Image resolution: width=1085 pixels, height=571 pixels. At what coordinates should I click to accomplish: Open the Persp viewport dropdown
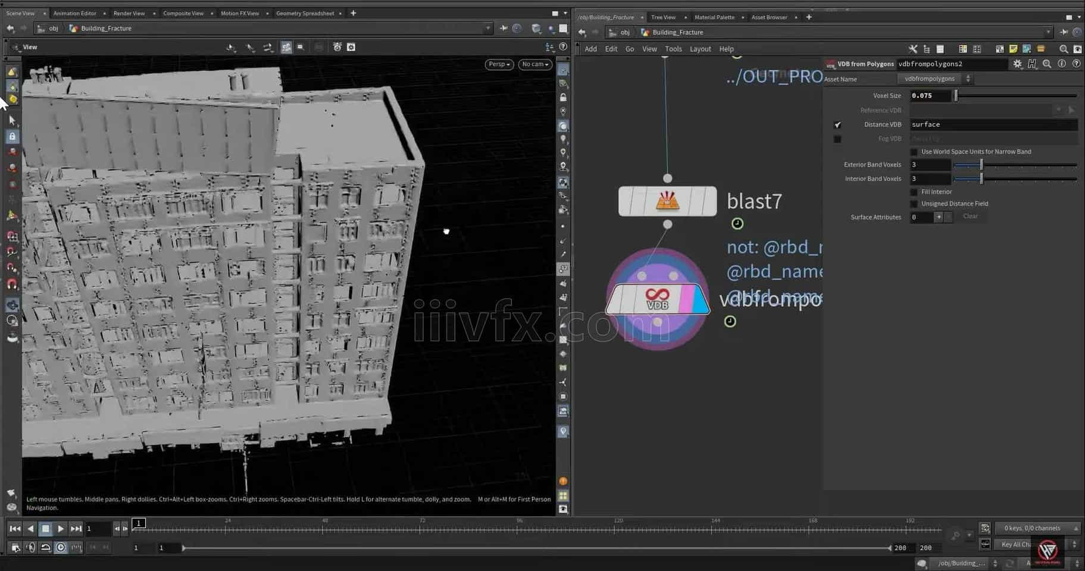click(499, 64)
